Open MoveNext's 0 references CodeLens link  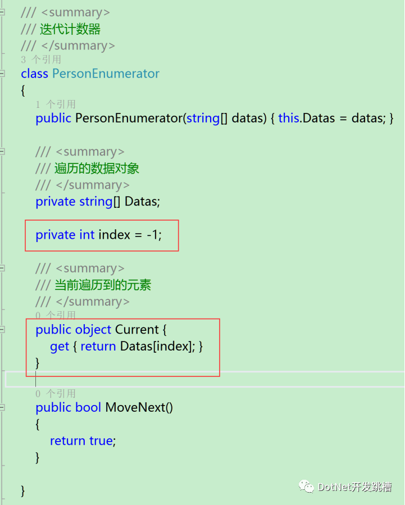[x=56, y=394]
